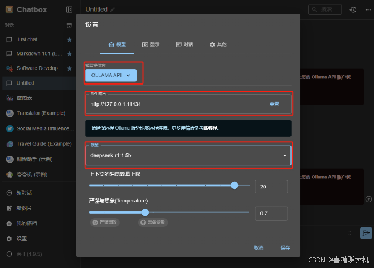Click the temperature value field showing 0.7
Viewport: 374px width, 268px height.
click(x=271, y=214)
